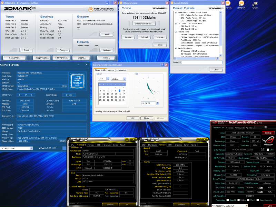Select day 15 in the October calendar
This screenshot has height=207, width=276.
pos(116,94)
